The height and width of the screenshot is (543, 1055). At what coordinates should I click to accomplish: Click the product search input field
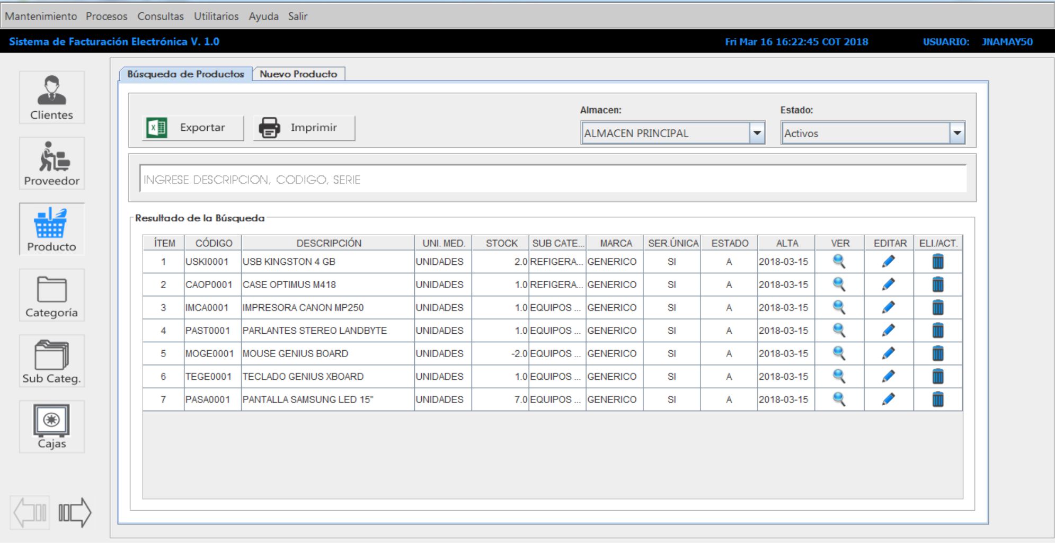pyautogui.click(x=552, y=180)
